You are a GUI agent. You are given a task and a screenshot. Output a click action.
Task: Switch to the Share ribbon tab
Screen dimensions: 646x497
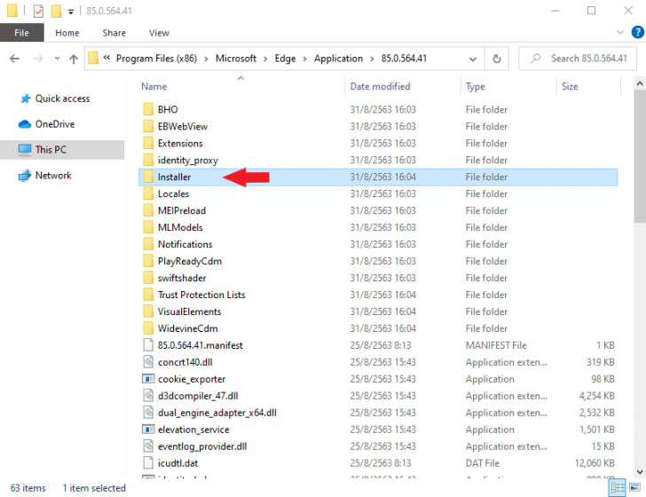[114, 33]
